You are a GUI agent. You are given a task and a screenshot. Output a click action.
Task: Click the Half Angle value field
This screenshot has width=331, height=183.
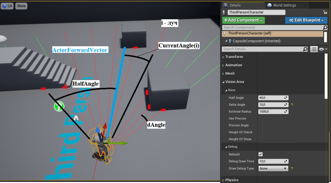pyautogui.click(x=273, y=98)
